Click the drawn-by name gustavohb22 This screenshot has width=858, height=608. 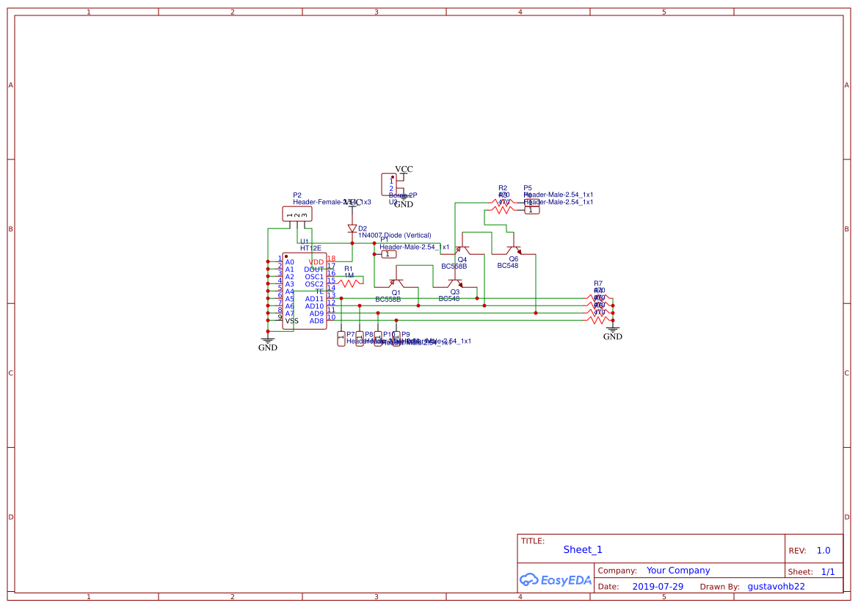(776, 586)
